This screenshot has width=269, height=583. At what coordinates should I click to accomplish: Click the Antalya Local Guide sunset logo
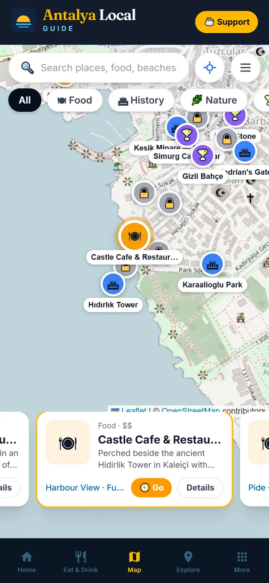pyautogui.click(x=23, y=21)
